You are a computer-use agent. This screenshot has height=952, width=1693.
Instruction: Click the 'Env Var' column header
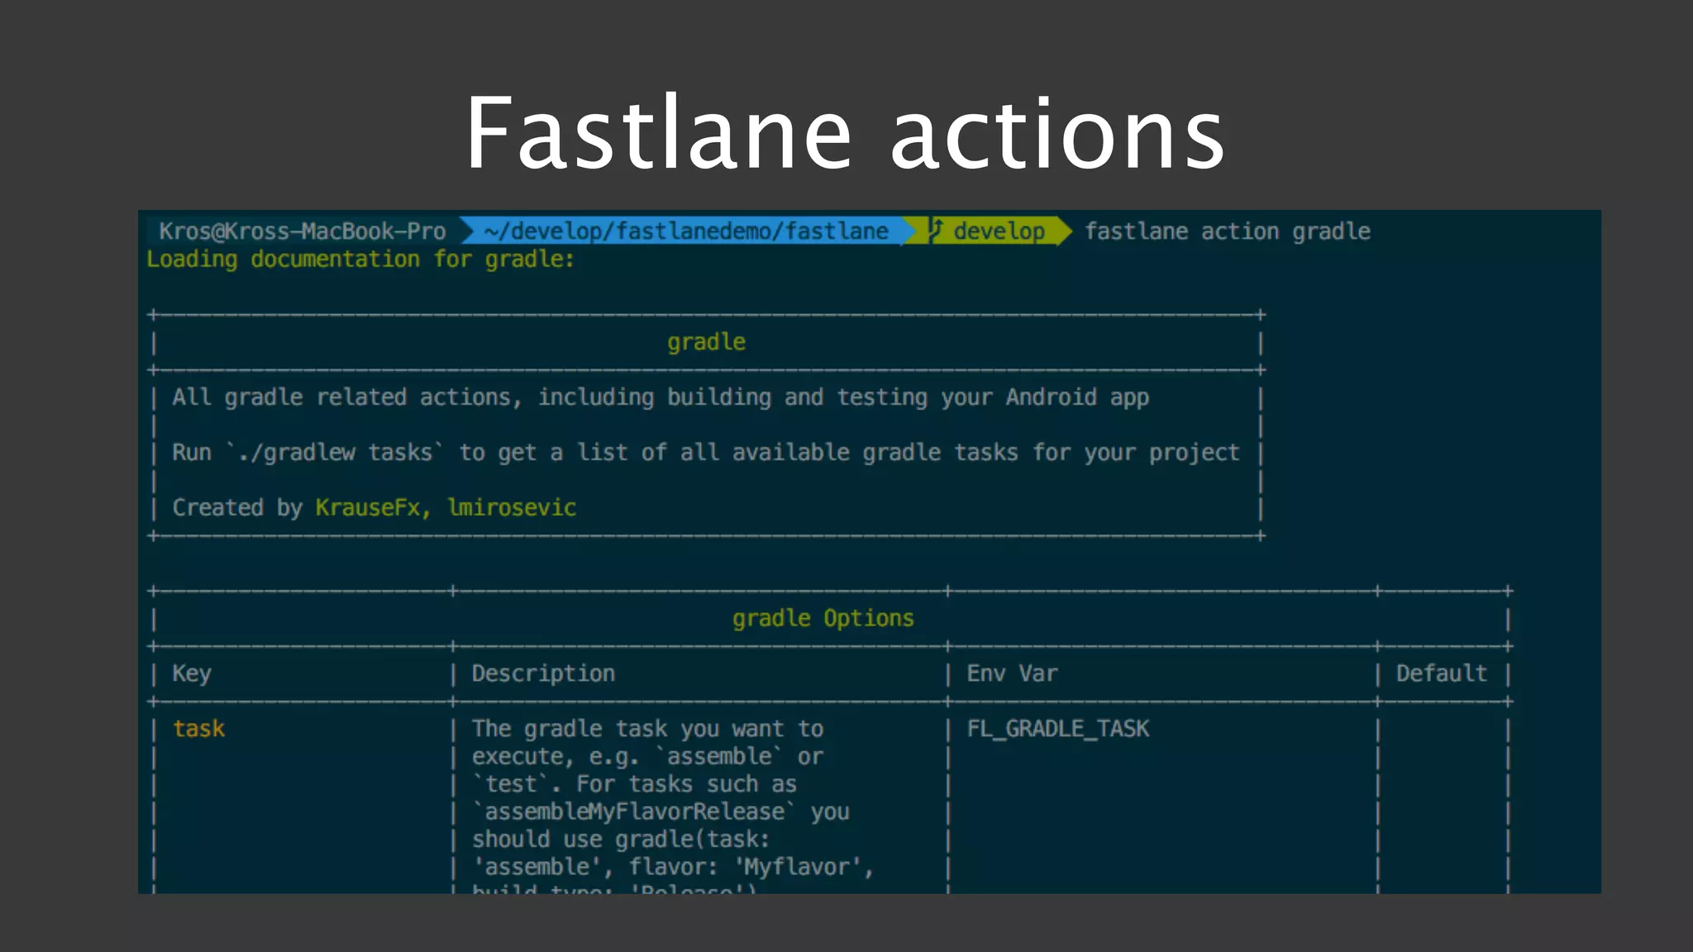point(1012,674)
